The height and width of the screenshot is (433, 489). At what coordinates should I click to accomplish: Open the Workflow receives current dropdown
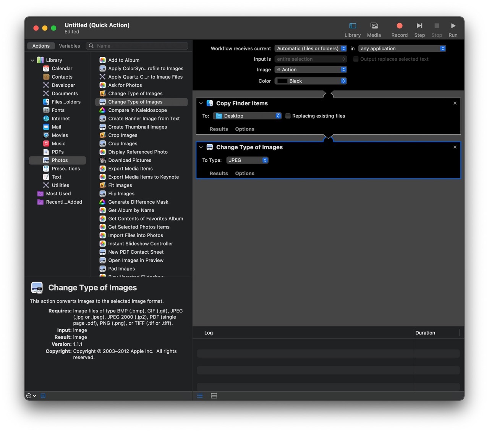(x=311, y=48)
